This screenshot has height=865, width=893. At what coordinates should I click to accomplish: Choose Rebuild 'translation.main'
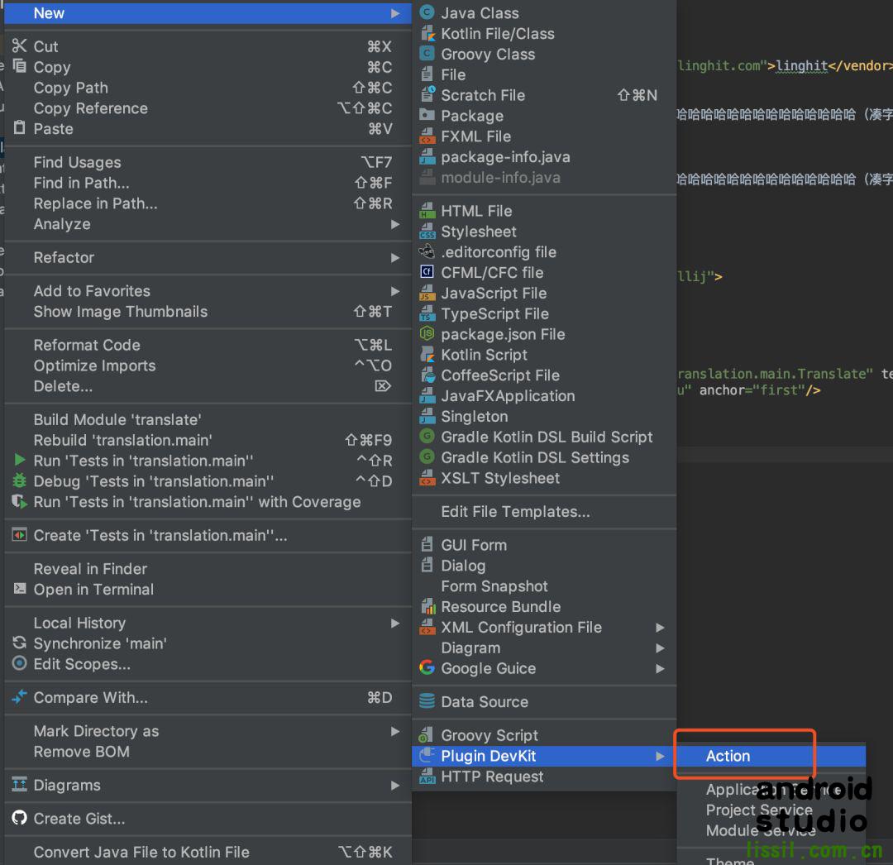click(x=208, y=440)
